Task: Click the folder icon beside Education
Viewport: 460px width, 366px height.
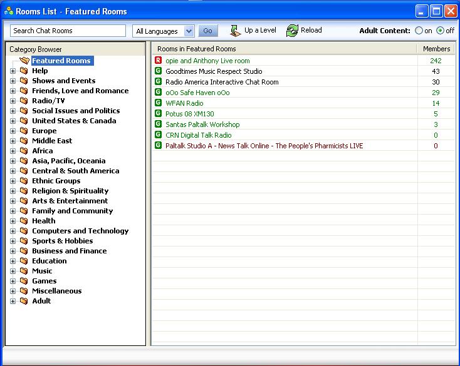Action: [24, 261]
